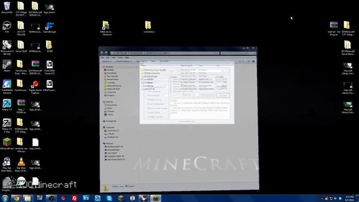
Task: Open the Tools menu in Explorer
Action: 120,57
